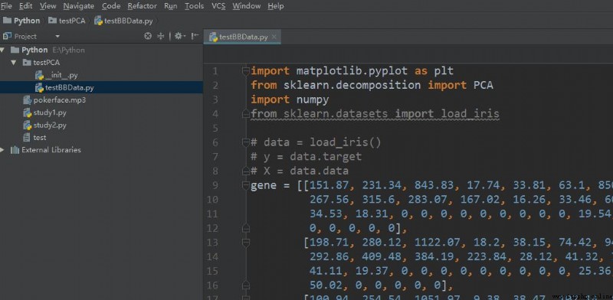Open the Run menu
Image resolution: width=613 pixels, height=300 pixels.
click(170, 6)
